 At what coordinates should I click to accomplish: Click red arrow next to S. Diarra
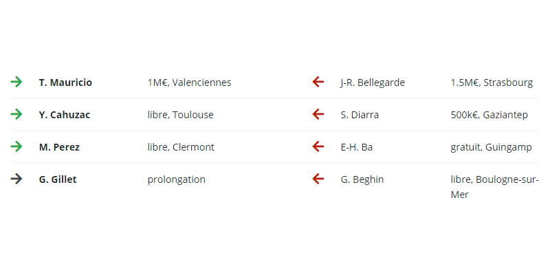318,114
